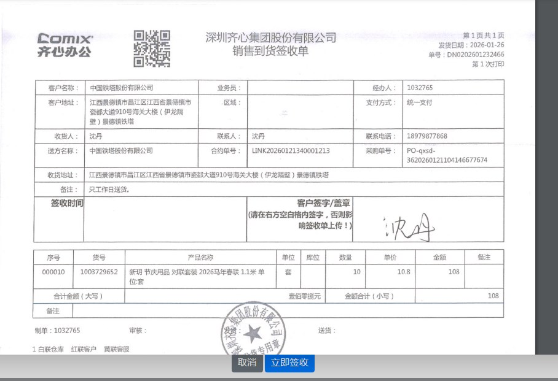Viewport: 558px width, 381px height.
Task: Click the product code 1003729652 cell
Action: (x=99, y=272)
